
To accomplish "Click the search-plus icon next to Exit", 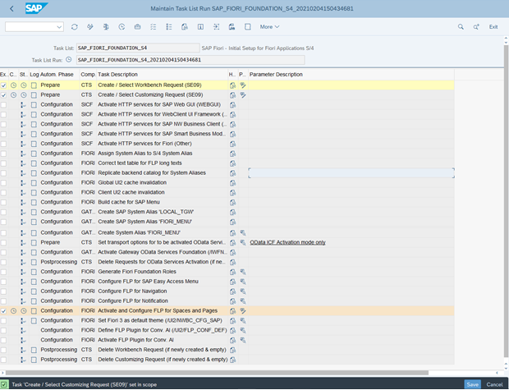I will [x=476, y=27].
